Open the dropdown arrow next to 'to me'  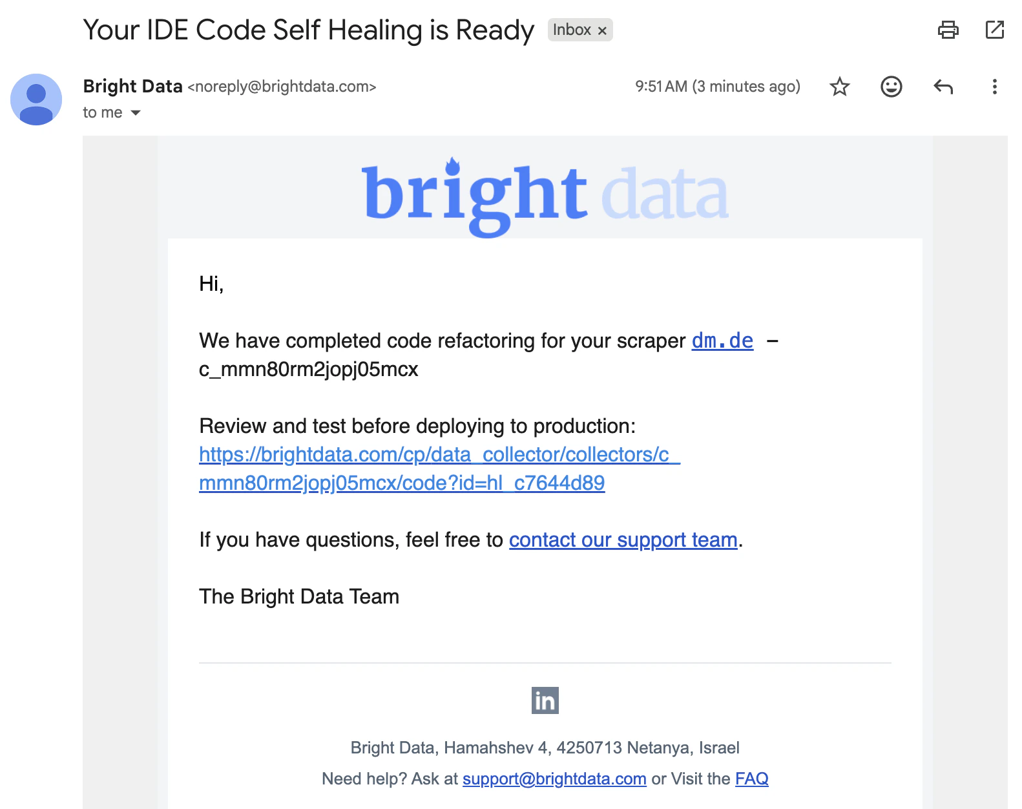coord(136,112)
